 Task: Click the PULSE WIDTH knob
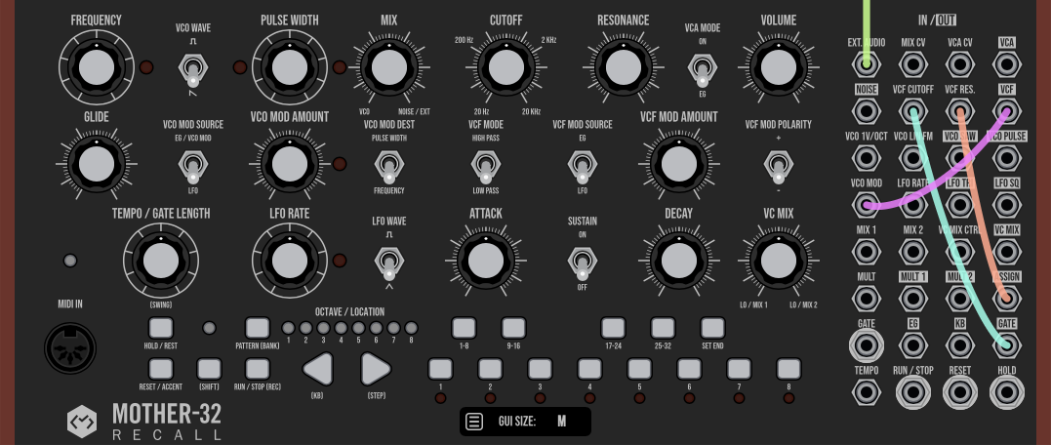click(x=290, y=67)
